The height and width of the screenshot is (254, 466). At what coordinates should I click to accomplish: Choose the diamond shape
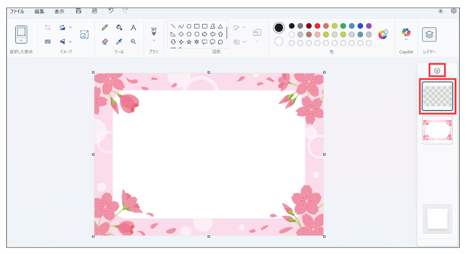181,34
